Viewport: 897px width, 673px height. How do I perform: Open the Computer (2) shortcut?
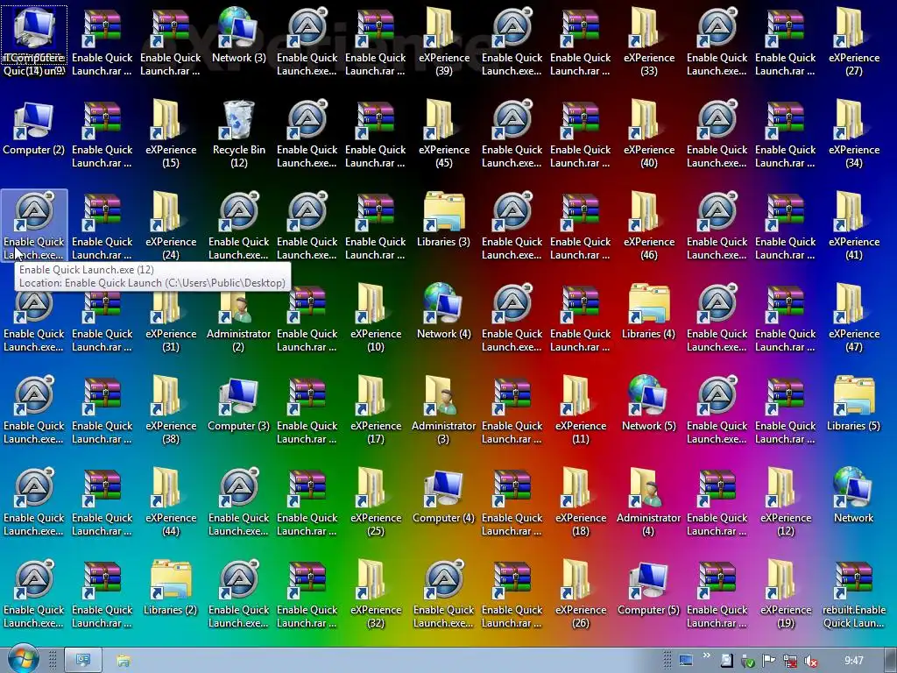(34, 128)
